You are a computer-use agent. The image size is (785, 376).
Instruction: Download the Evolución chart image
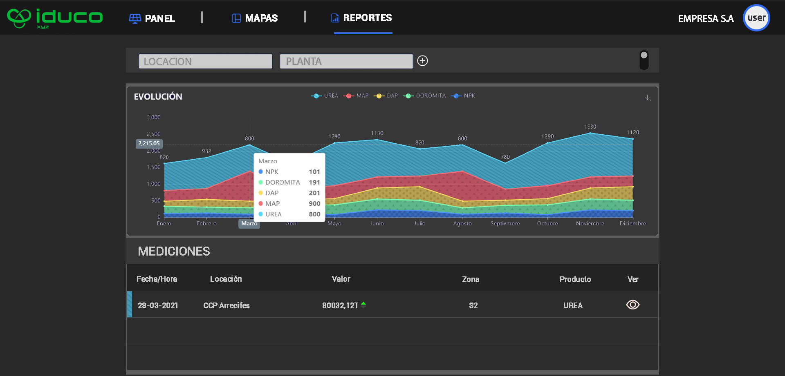click(647, 98)
